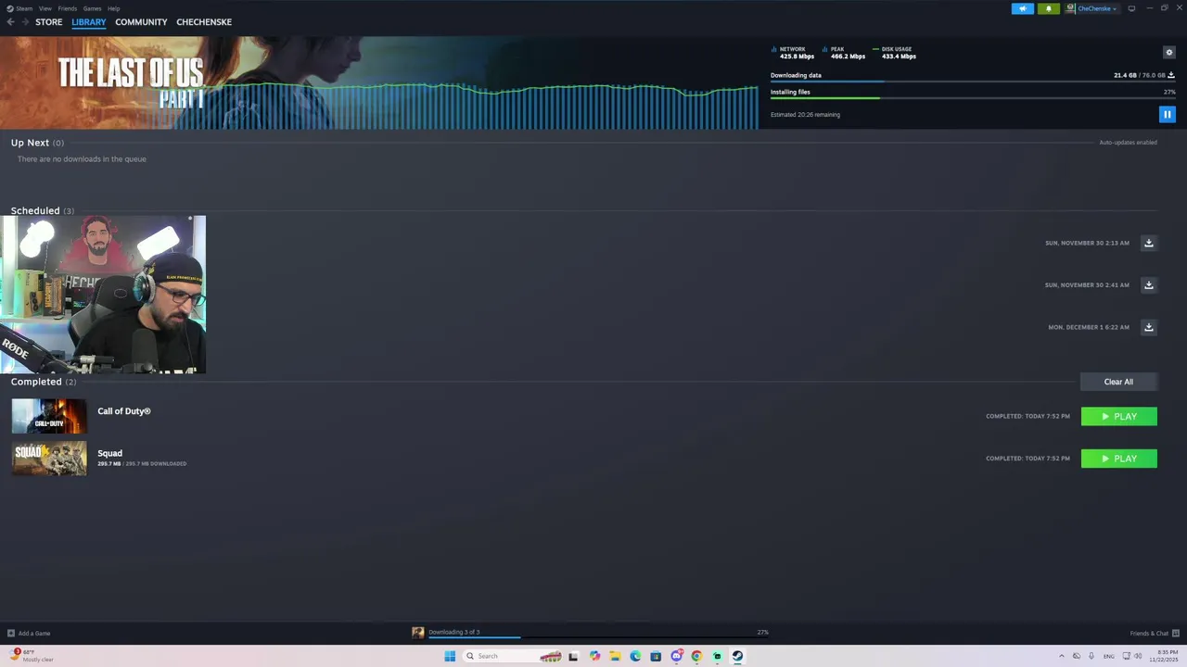The height and width of the screenshot is (667, 1187).
Task: Click the Up Next section header
Action: point(37,143)
